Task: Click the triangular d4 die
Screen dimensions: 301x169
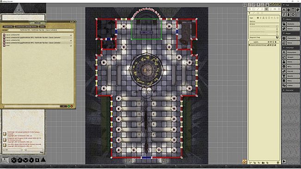Action: 43,160
